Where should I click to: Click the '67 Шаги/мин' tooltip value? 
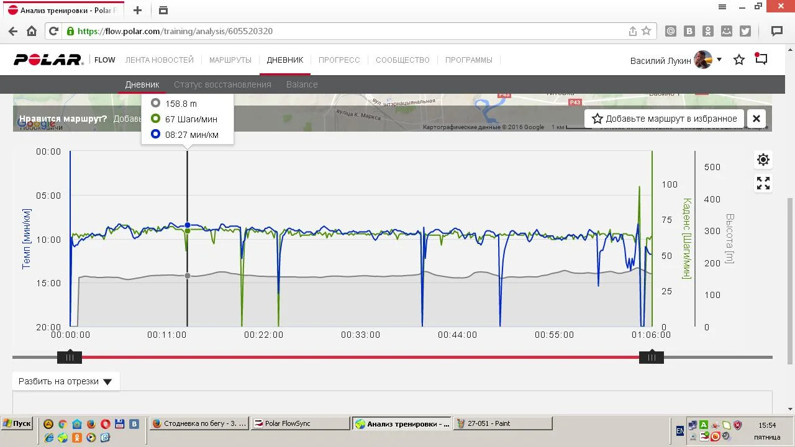(191, 119)
